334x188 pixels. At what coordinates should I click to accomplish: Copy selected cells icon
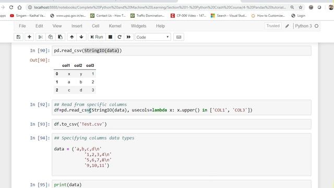pyautogui.click(x=50, y=37)
